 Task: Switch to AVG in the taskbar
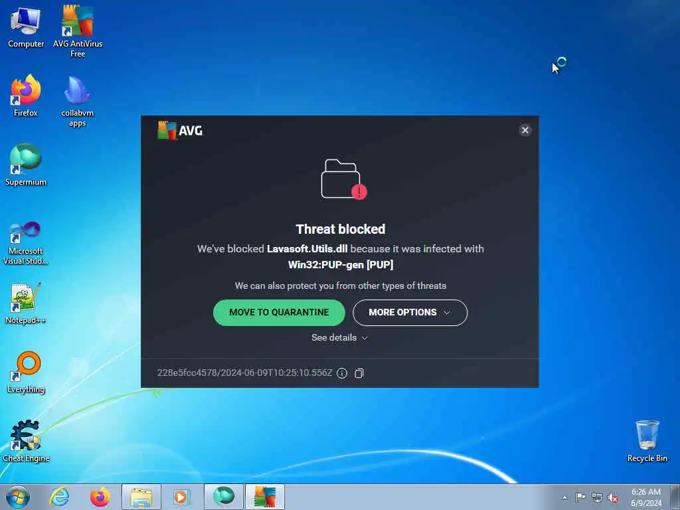pos(264,497)
